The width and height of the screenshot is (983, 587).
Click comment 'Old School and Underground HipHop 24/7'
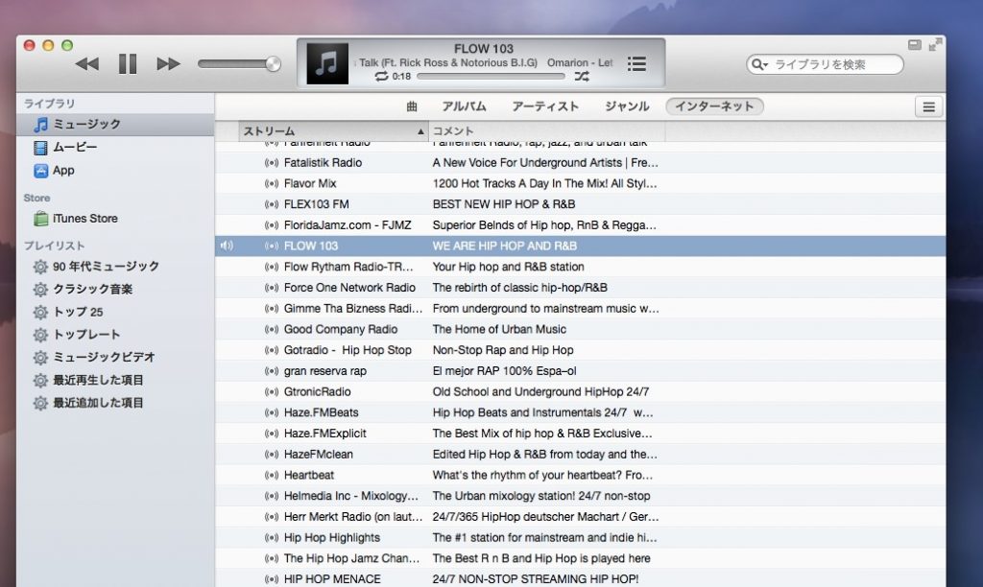[x=540, y=391]
